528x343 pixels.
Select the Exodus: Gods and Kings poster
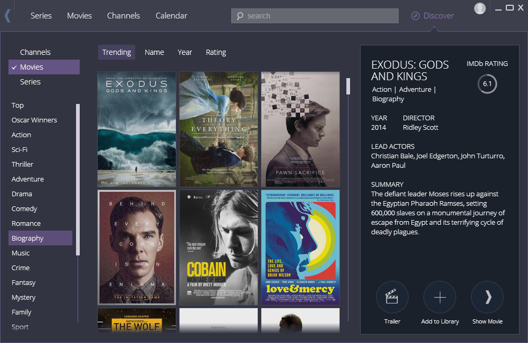click(x=137, y=129)
